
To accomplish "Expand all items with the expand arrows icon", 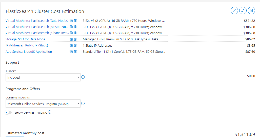I will [234, 10].
